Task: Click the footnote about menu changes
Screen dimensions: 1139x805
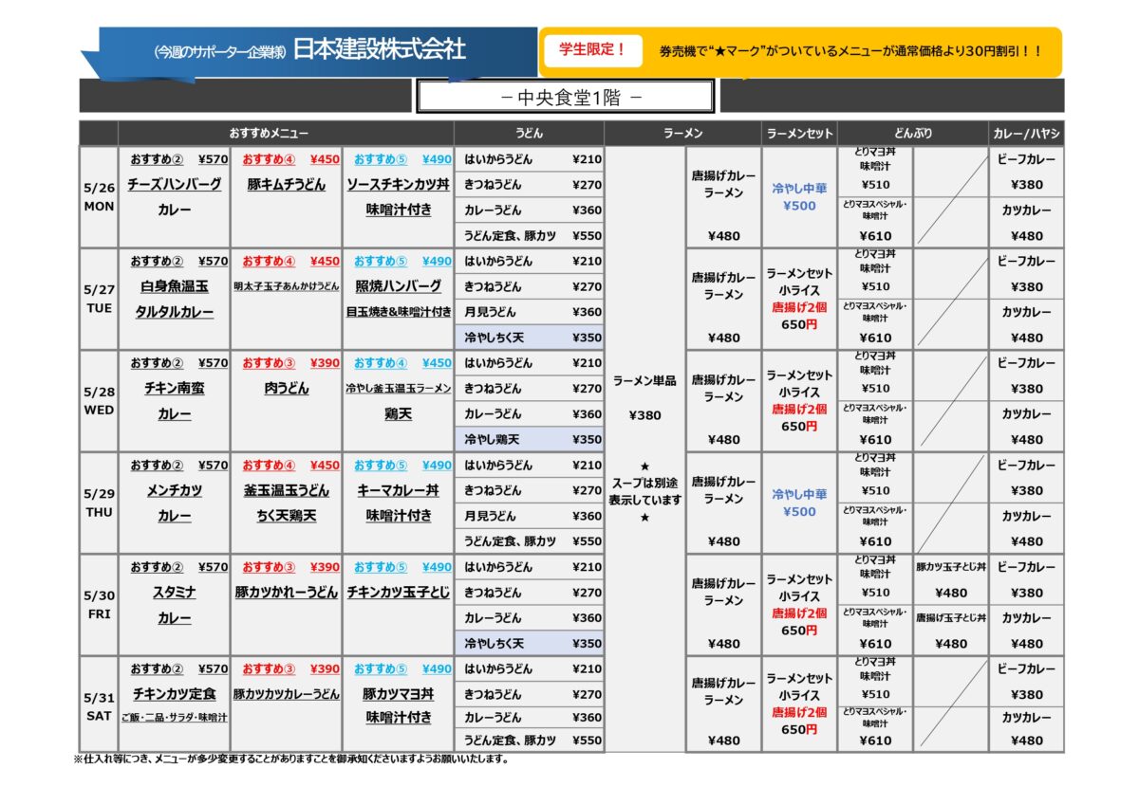Action: point(291,759)
